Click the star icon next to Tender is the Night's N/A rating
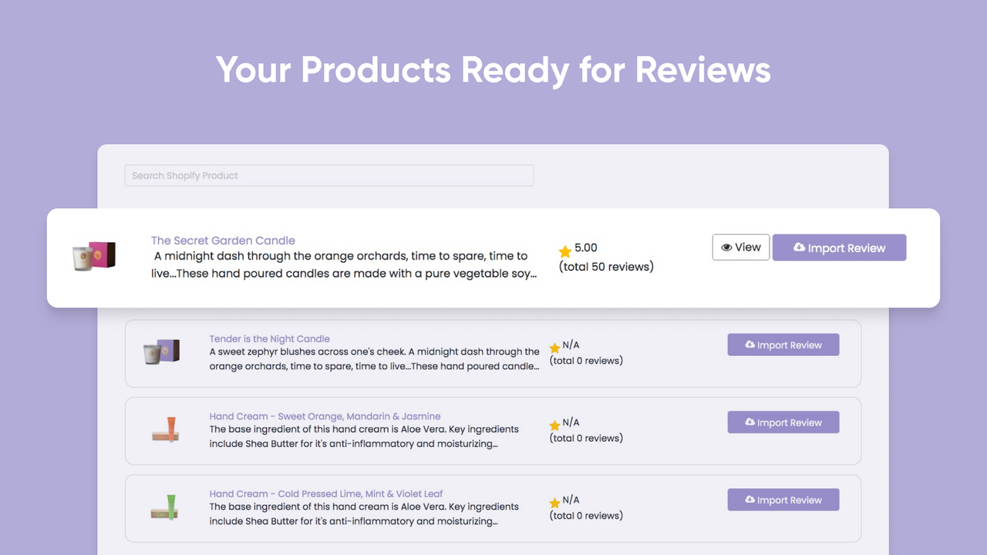 [x=554, y=348]
